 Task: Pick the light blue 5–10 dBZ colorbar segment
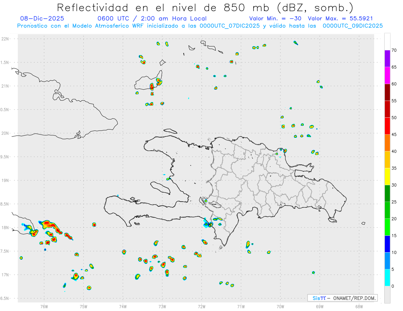click(387, 261)
